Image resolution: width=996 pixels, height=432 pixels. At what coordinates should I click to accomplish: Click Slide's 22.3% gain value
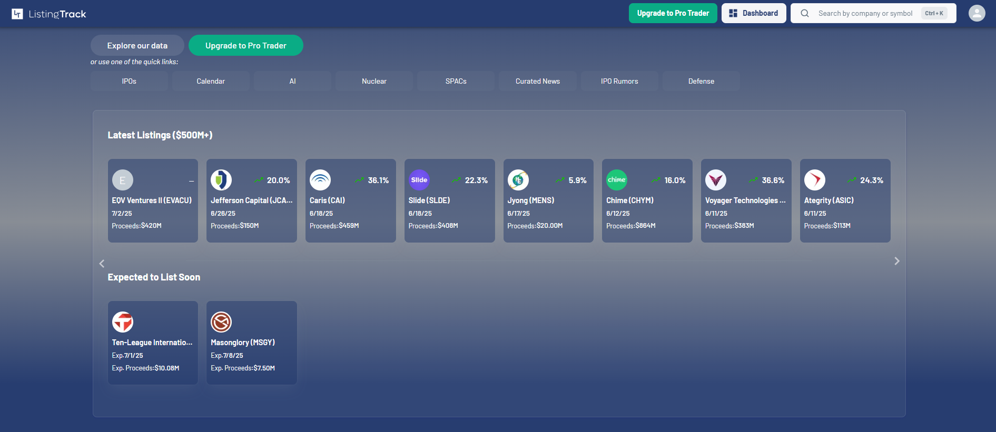tap(476, 180)
